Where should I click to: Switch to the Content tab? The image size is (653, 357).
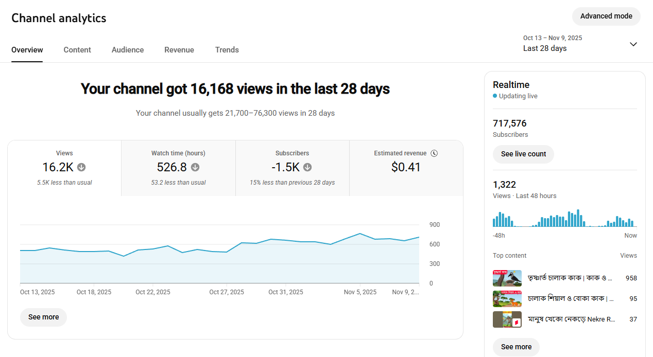pos(77,50)
